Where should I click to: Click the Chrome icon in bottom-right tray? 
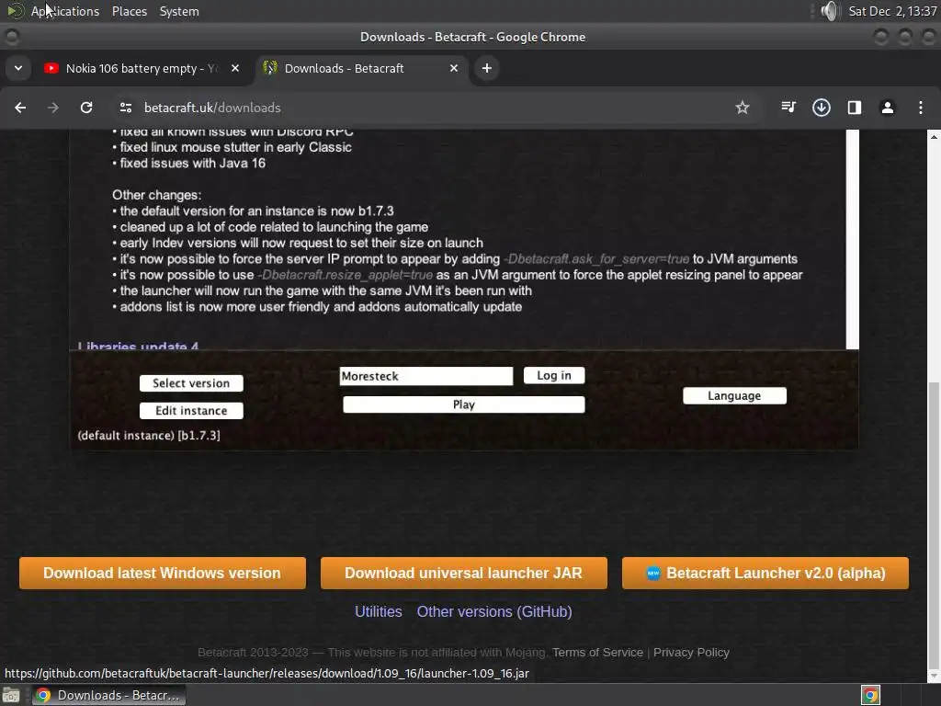(x=870, y=695)
